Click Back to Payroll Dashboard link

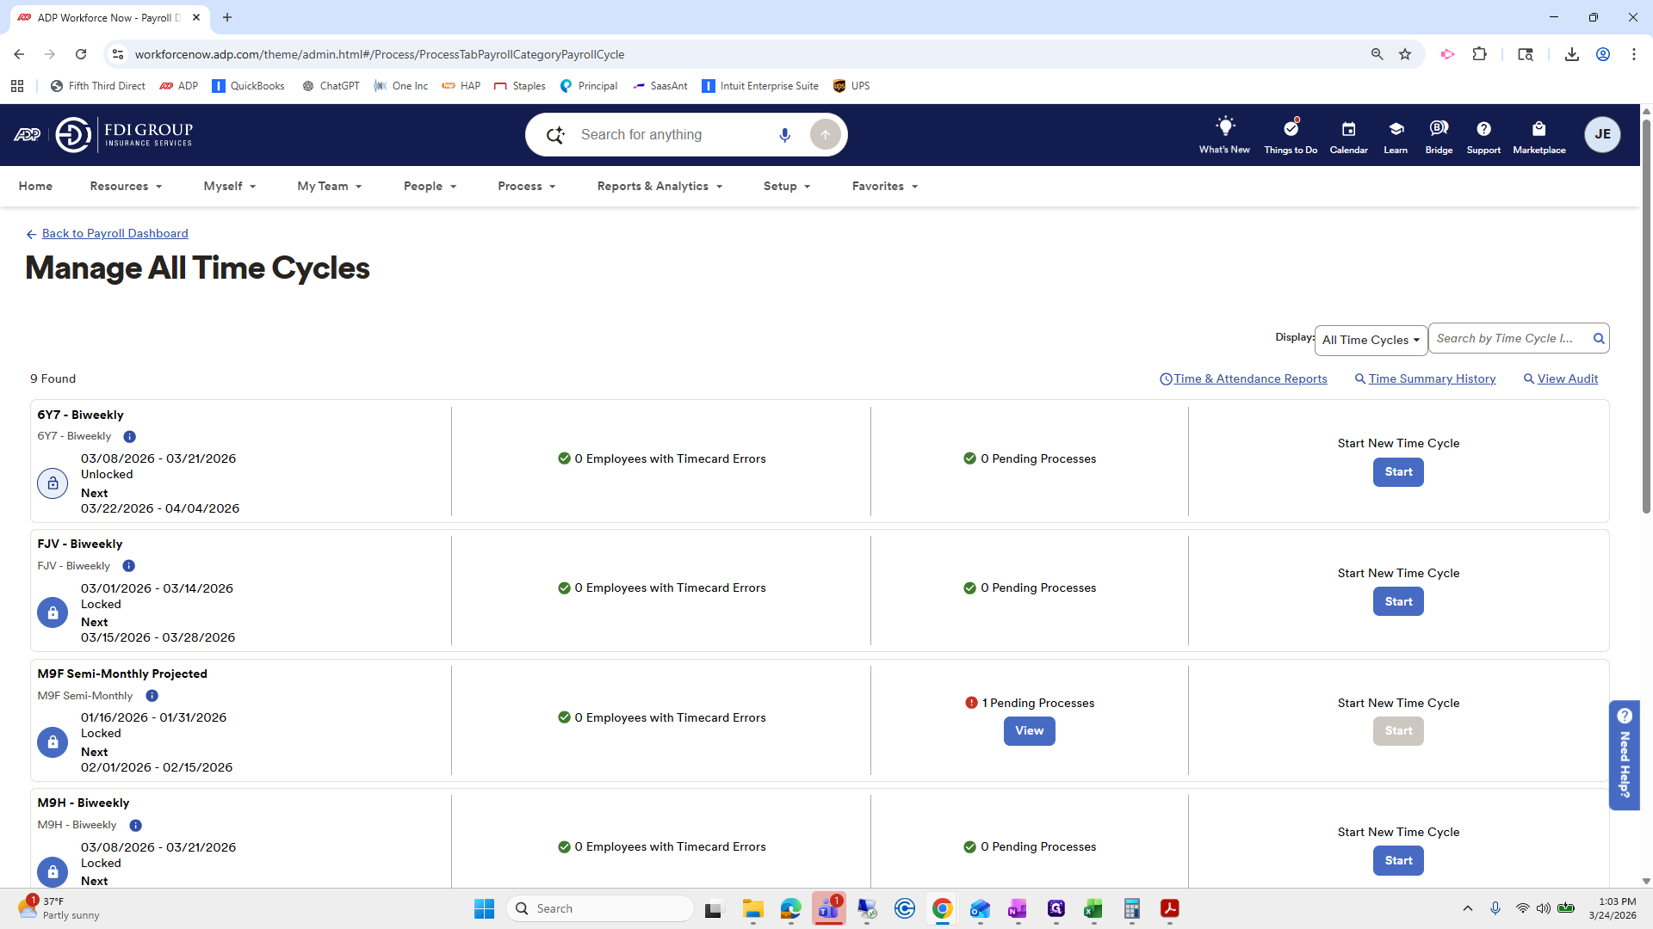[115, 233]
